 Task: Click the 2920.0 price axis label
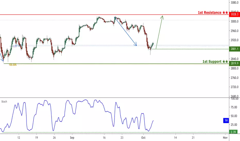click(x=235, y=40)
